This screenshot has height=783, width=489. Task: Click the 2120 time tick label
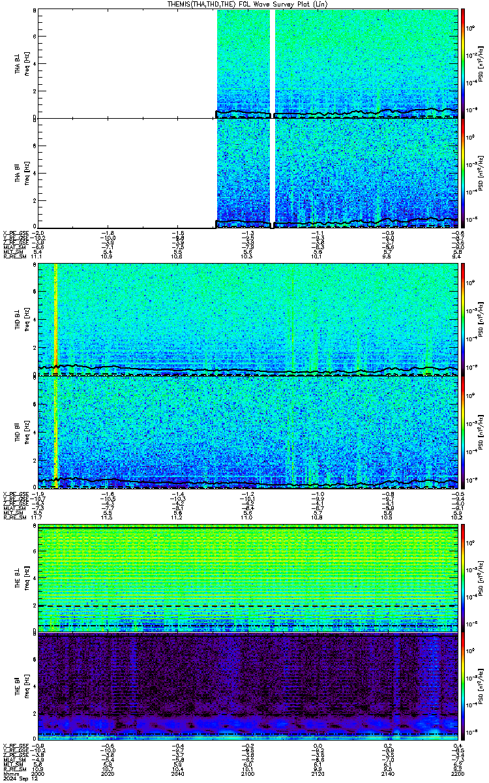(x=318, y=774)
